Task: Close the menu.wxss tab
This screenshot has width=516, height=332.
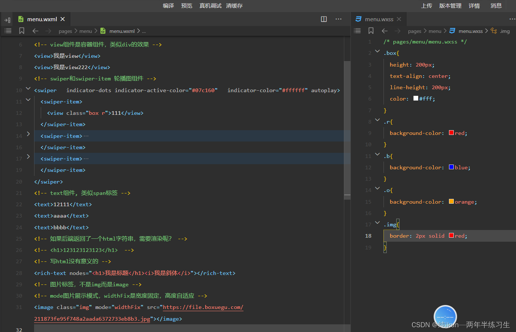Action: pos(399,19)
